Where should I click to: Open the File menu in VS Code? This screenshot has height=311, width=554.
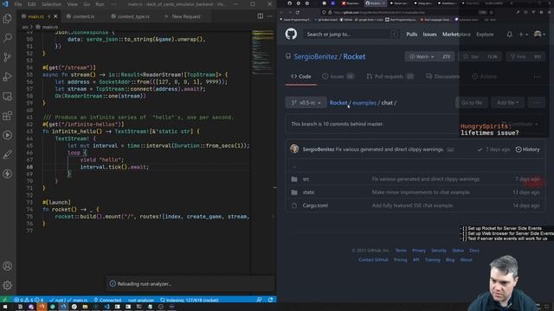pos(18,4)
